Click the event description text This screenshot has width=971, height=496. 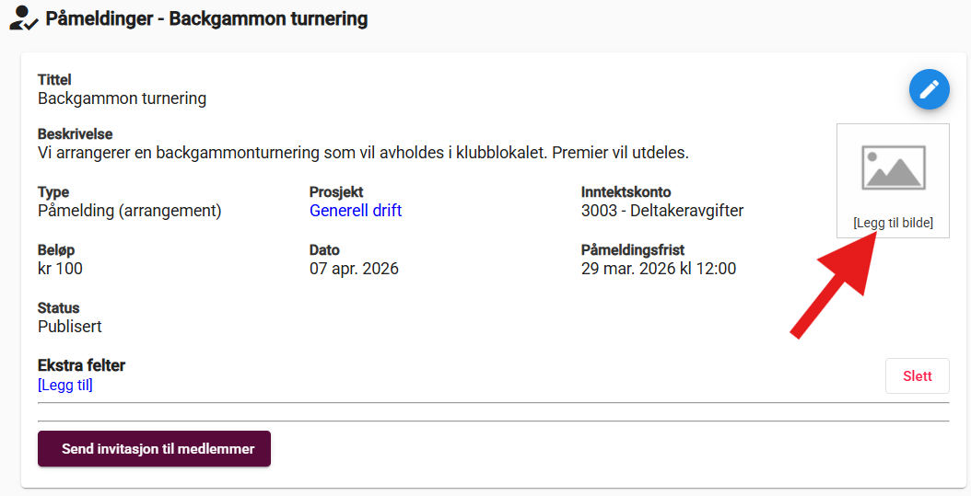pyautogui.click(x=363, y=152)
